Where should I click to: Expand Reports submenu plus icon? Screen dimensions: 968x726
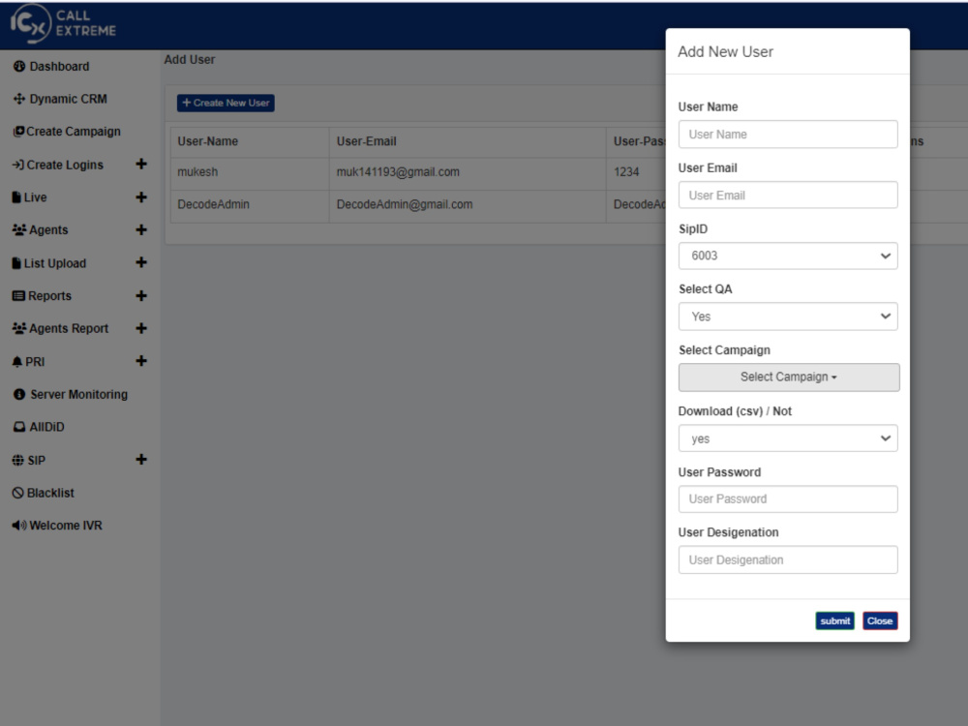click(141, 295)
